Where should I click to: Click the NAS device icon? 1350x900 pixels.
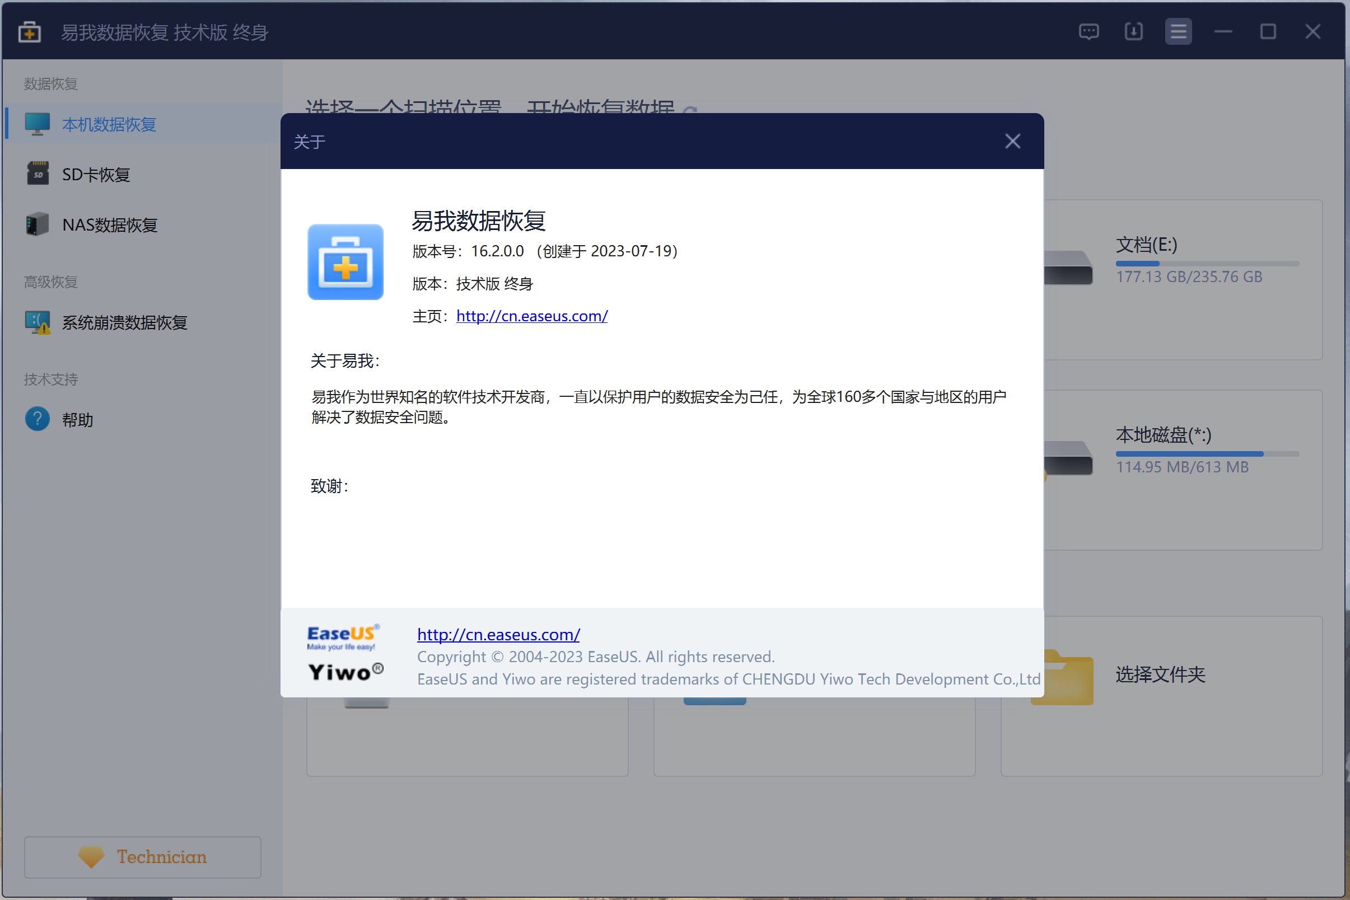[38, 224]
